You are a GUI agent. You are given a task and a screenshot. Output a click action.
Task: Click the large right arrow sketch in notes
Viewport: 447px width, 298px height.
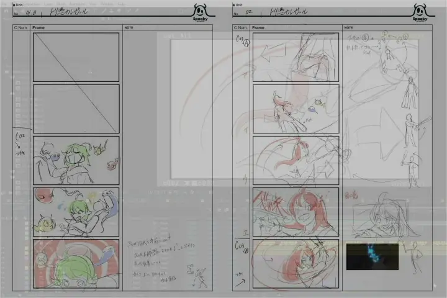click(379, 133)
